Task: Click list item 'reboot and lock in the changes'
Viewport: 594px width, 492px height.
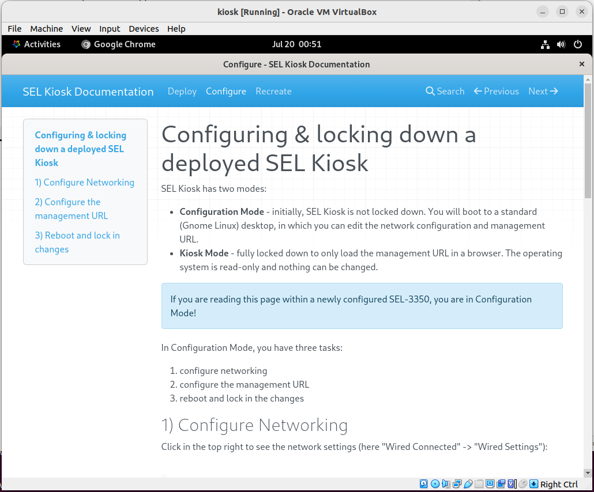Action: (x=242, y=399)
